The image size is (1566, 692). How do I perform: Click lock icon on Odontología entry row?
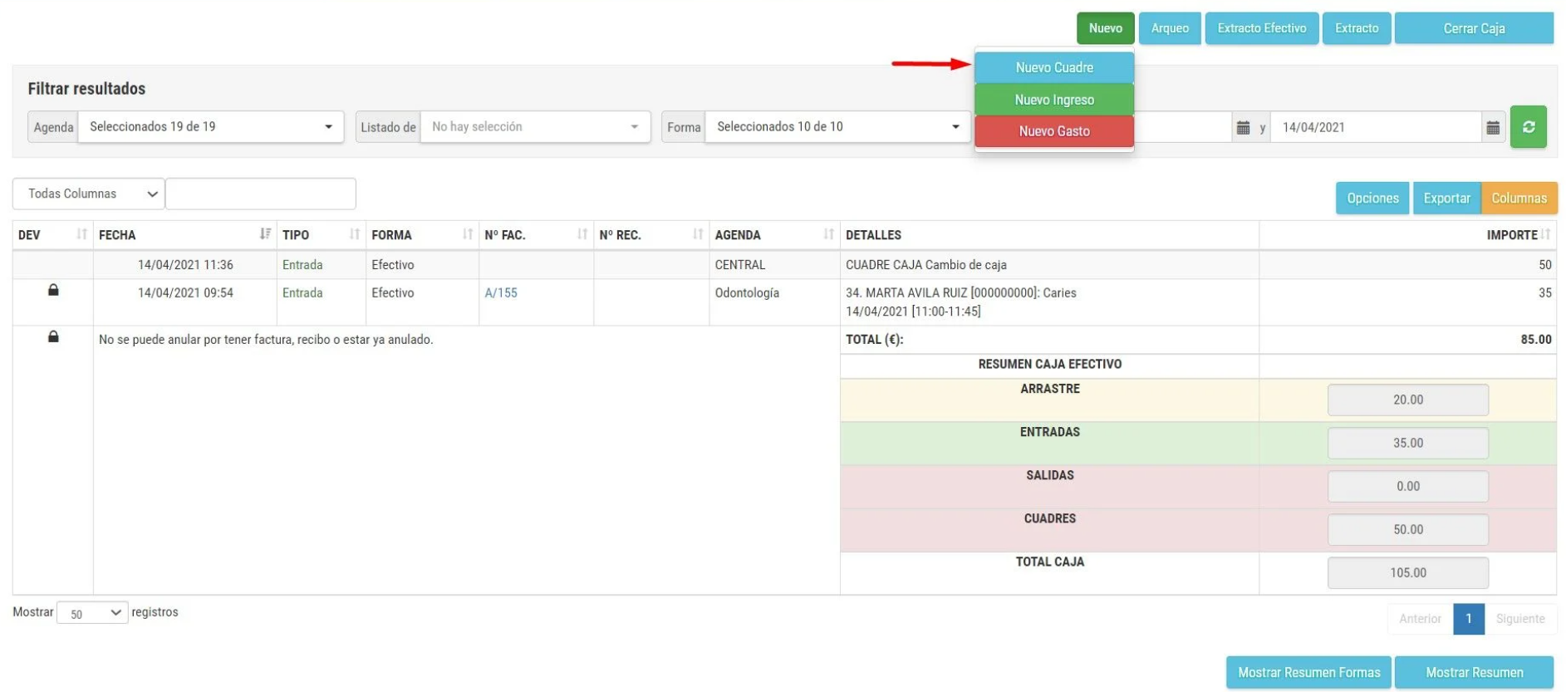click(x=53, y=290)
